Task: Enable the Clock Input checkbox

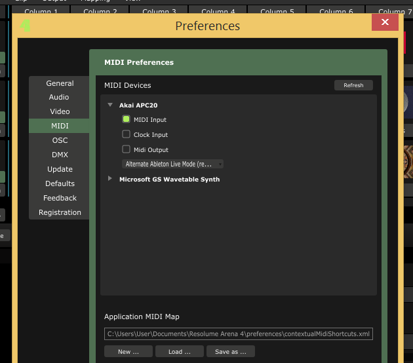Action: [x=126, y=134]
